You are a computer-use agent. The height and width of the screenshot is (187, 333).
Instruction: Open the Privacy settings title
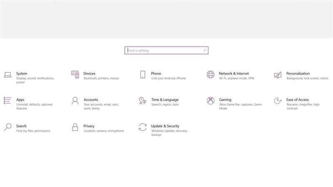coord(89,126)
